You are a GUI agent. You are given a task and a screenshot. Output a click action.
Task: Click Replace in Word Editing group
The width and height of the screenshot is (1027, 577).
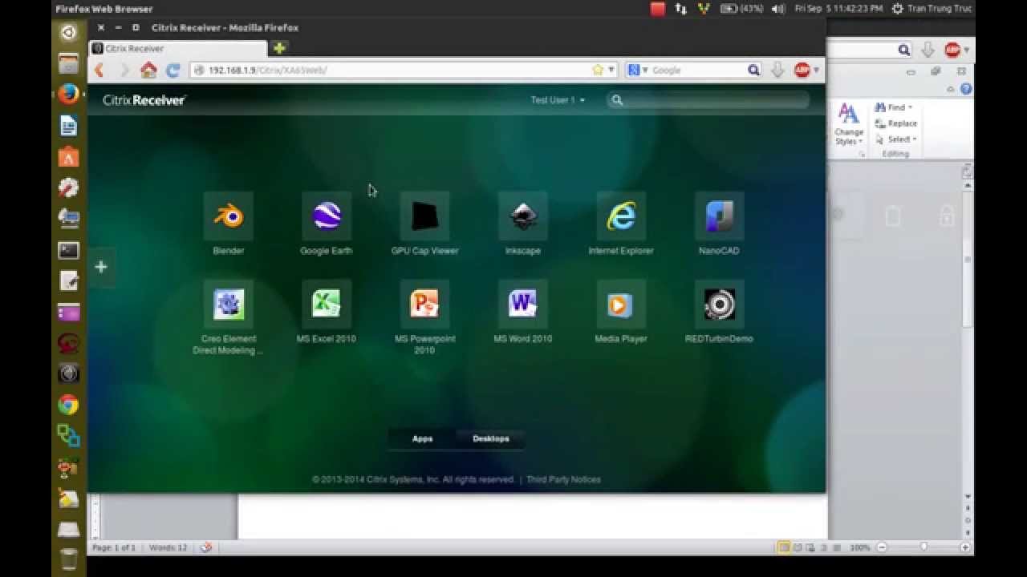click(896, 123)
